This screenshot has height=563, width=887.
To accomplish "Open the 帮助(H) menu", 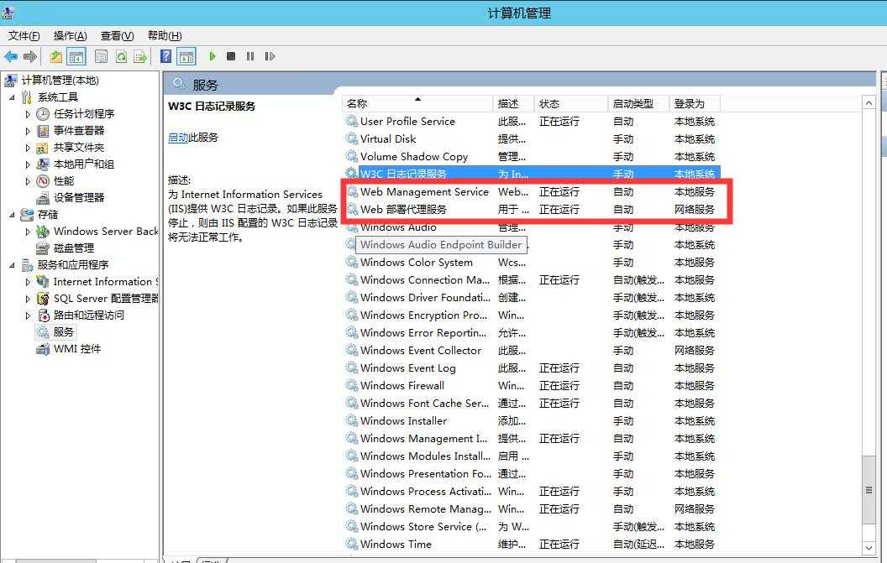I will tap(165, 35).
